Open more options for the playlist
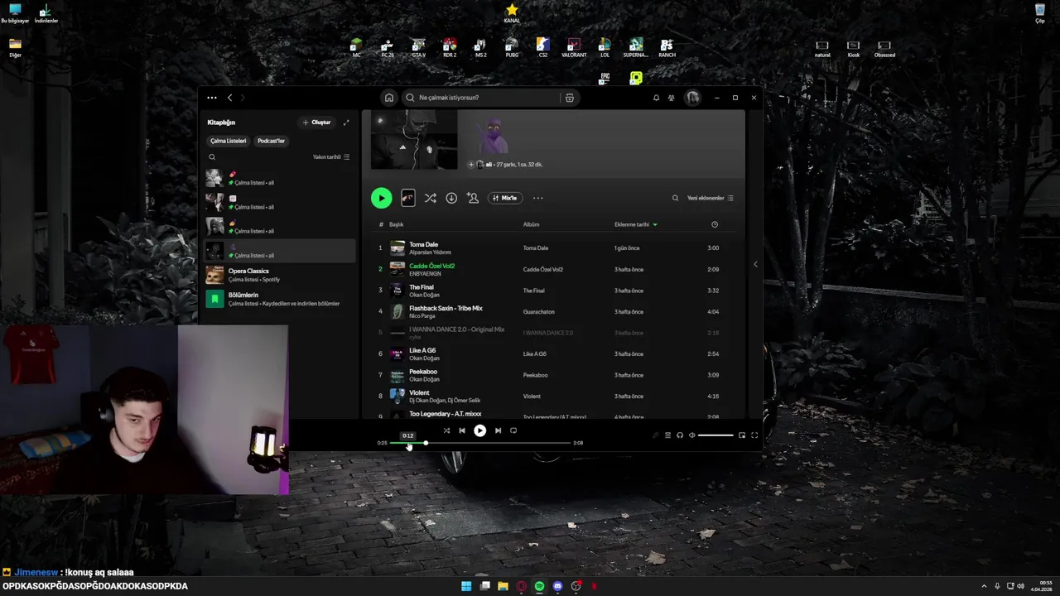Image resolution: width=1060 pixels, height=596 pixels. click(538, 198)
